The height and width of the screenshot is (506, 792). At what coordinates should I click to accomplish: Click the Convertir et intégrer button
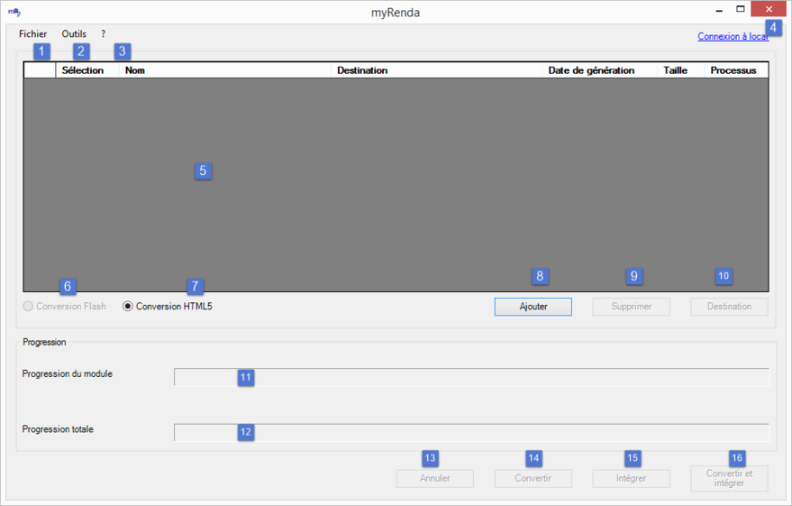pyautogui.click(x=729, y=478)
